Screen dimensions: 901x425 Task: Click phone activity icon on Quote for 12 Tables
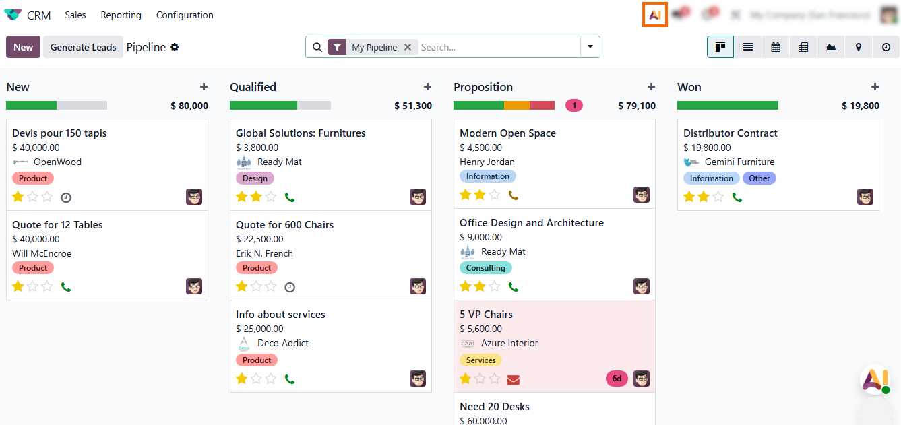click(66, 287)
